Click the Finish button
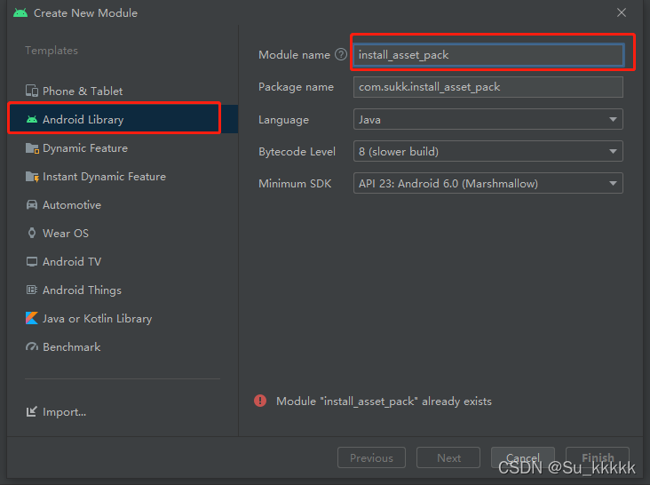 click(598, 457)
